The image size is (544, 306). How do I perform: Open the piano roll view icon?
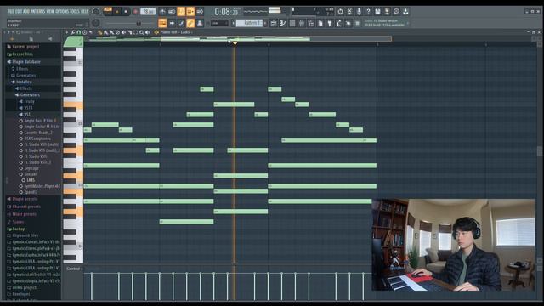click(283, 23)
